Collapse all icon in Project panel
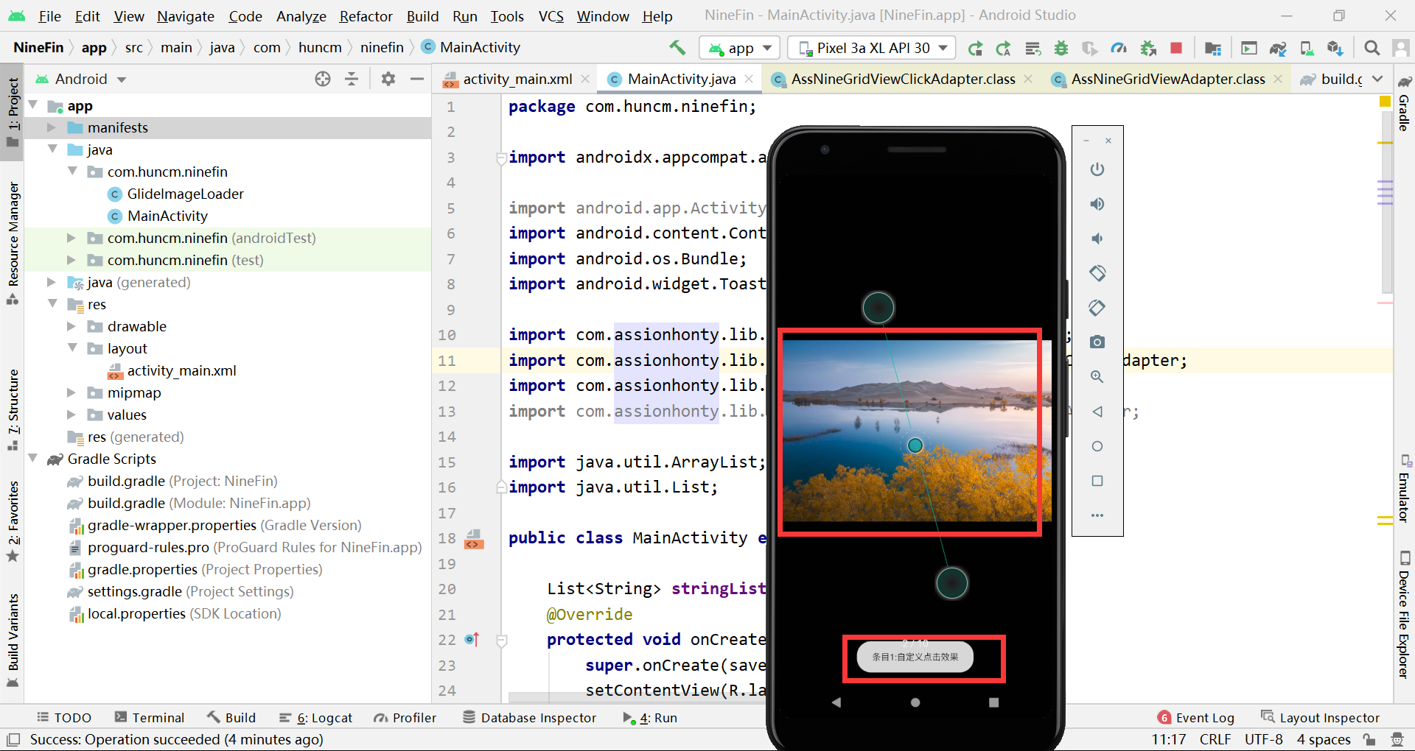This screenshot has height=751, width=1415. (x=352, y=79)
